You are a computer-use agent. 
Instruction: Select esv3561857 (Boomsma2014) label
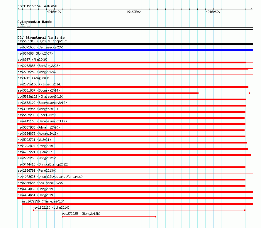click(39, 90)
